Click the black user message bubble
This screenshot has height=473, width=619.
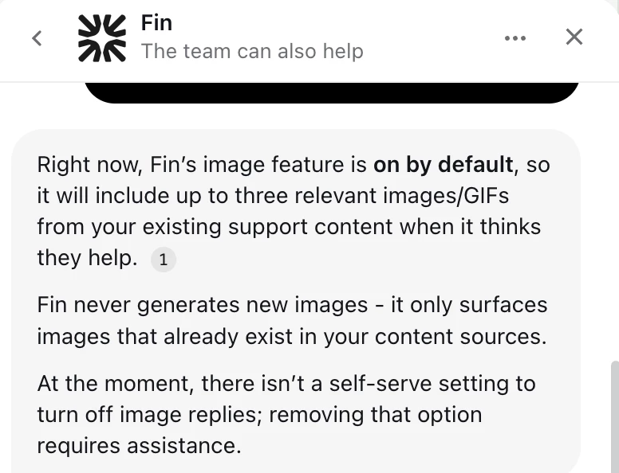tap(332, 92)
